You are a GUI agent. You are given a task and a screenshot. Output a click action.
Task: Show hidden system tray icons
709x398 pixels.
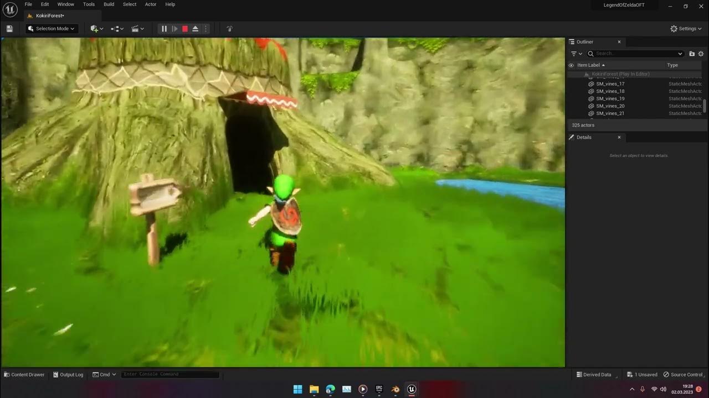tap(632, 389)
